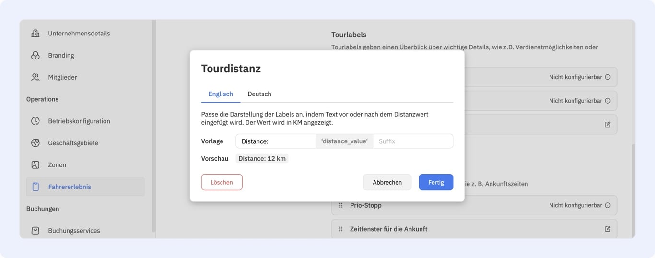Click drag handle of Prio-Stopp row
The height and width of the screenshot is (258, 655).
pyautogui.click(x=341, y=205)
